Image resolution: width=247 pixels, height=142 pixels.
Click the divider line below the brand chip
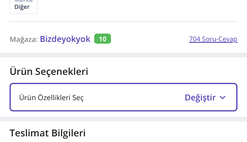click(123, 21)
